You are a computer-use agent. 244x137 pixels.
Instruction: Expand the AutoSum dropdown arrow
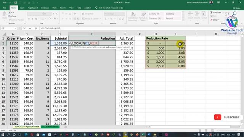point(223,13)
